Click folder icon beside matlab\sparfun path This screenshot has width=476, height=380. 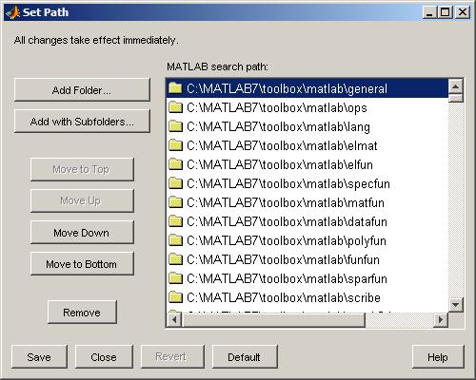point(175,278)
